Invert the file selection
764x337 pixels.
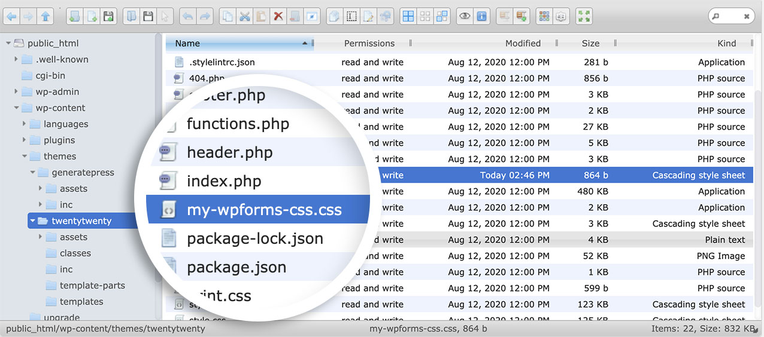point(442,16)
